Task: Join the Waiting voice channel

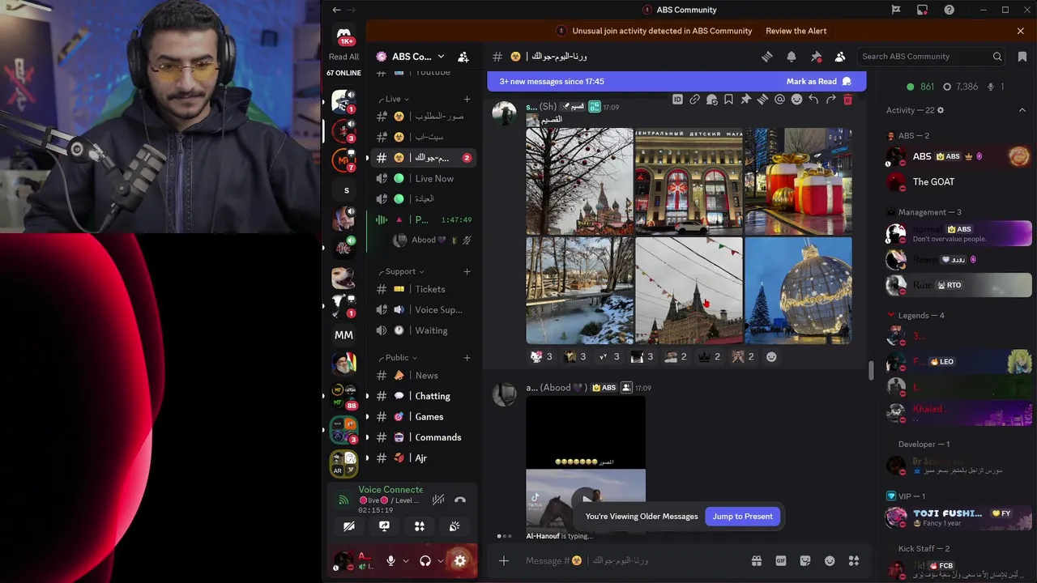Action: (x=424, y=330)
